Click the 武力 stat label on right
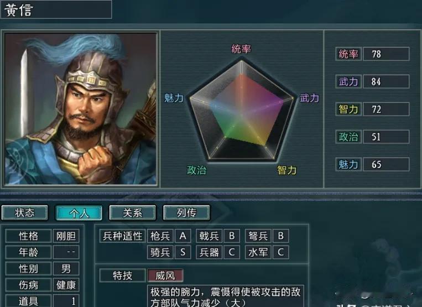 point(348,81)
